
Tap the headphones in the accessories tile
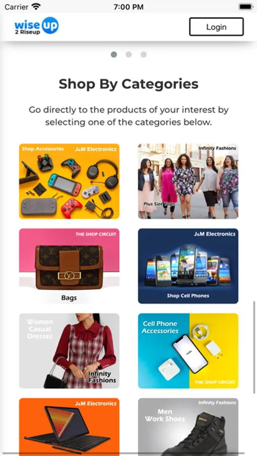[x=103, y=174]
